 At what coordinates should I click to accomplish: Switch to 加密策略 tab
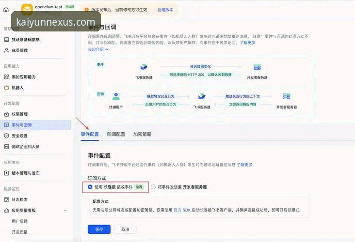[142, 134]
